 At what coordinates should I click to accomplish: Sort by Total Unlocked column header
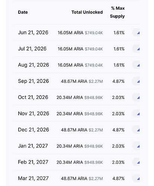[87, 12]
